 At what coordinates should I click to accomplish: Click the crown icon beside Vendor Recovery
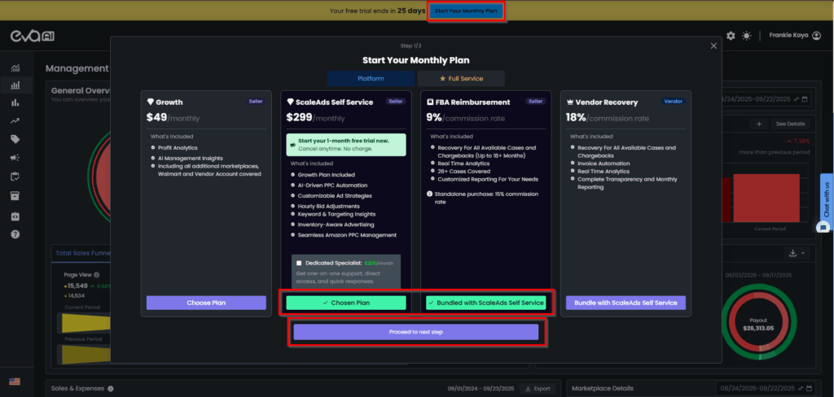(x=570, y=102)
